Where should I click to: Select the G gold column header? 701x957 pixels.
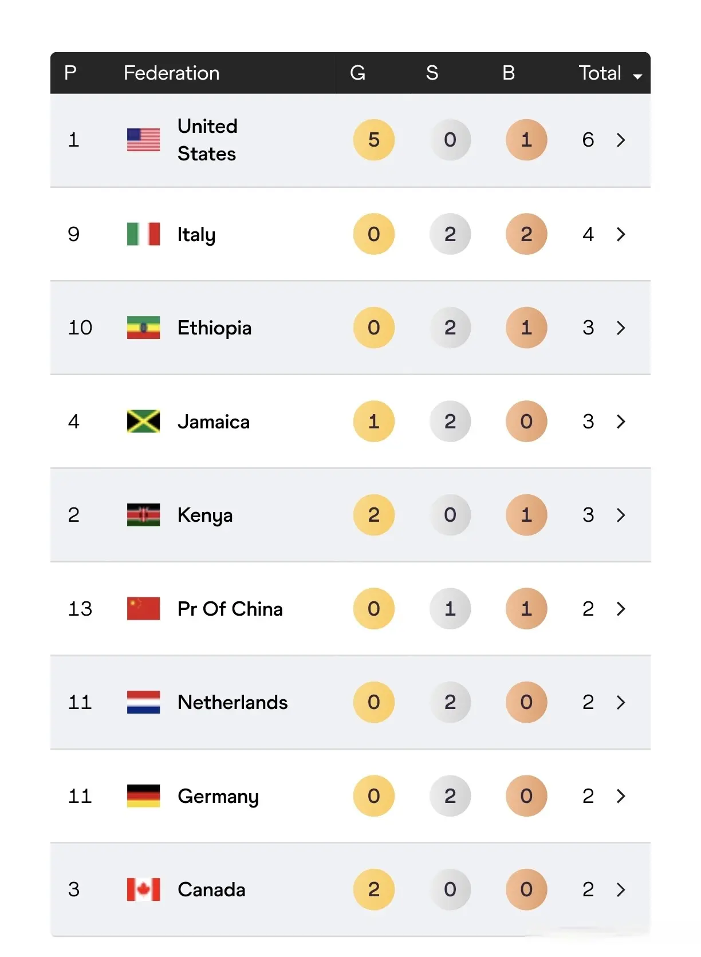(357, 73)
